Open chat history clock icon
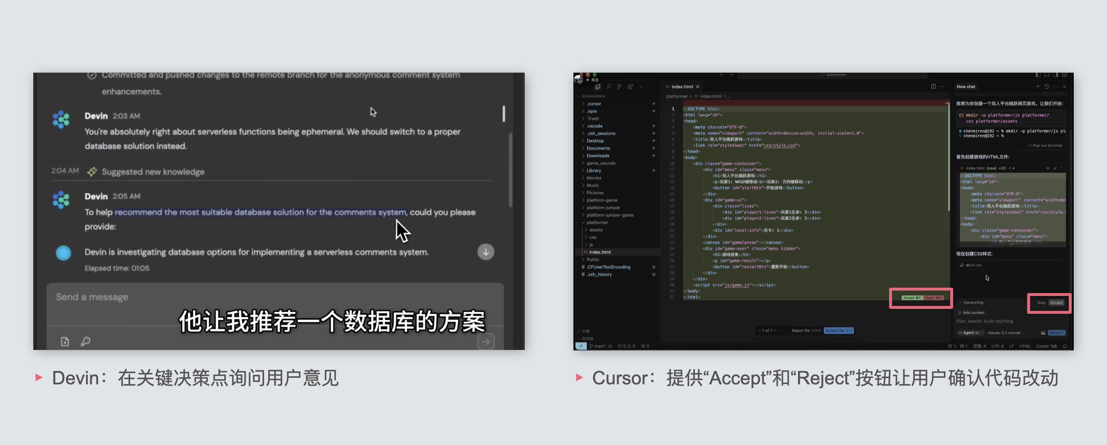 pyautogui.click(x=1047, y=87)
